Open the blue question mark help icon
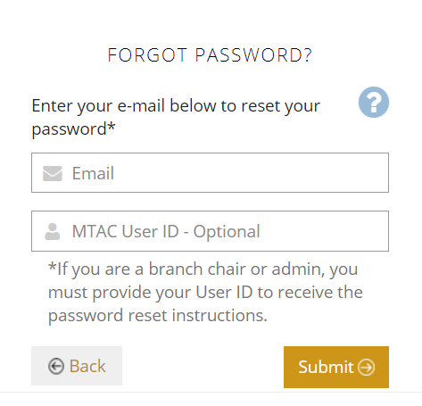 tap(374, 102)
